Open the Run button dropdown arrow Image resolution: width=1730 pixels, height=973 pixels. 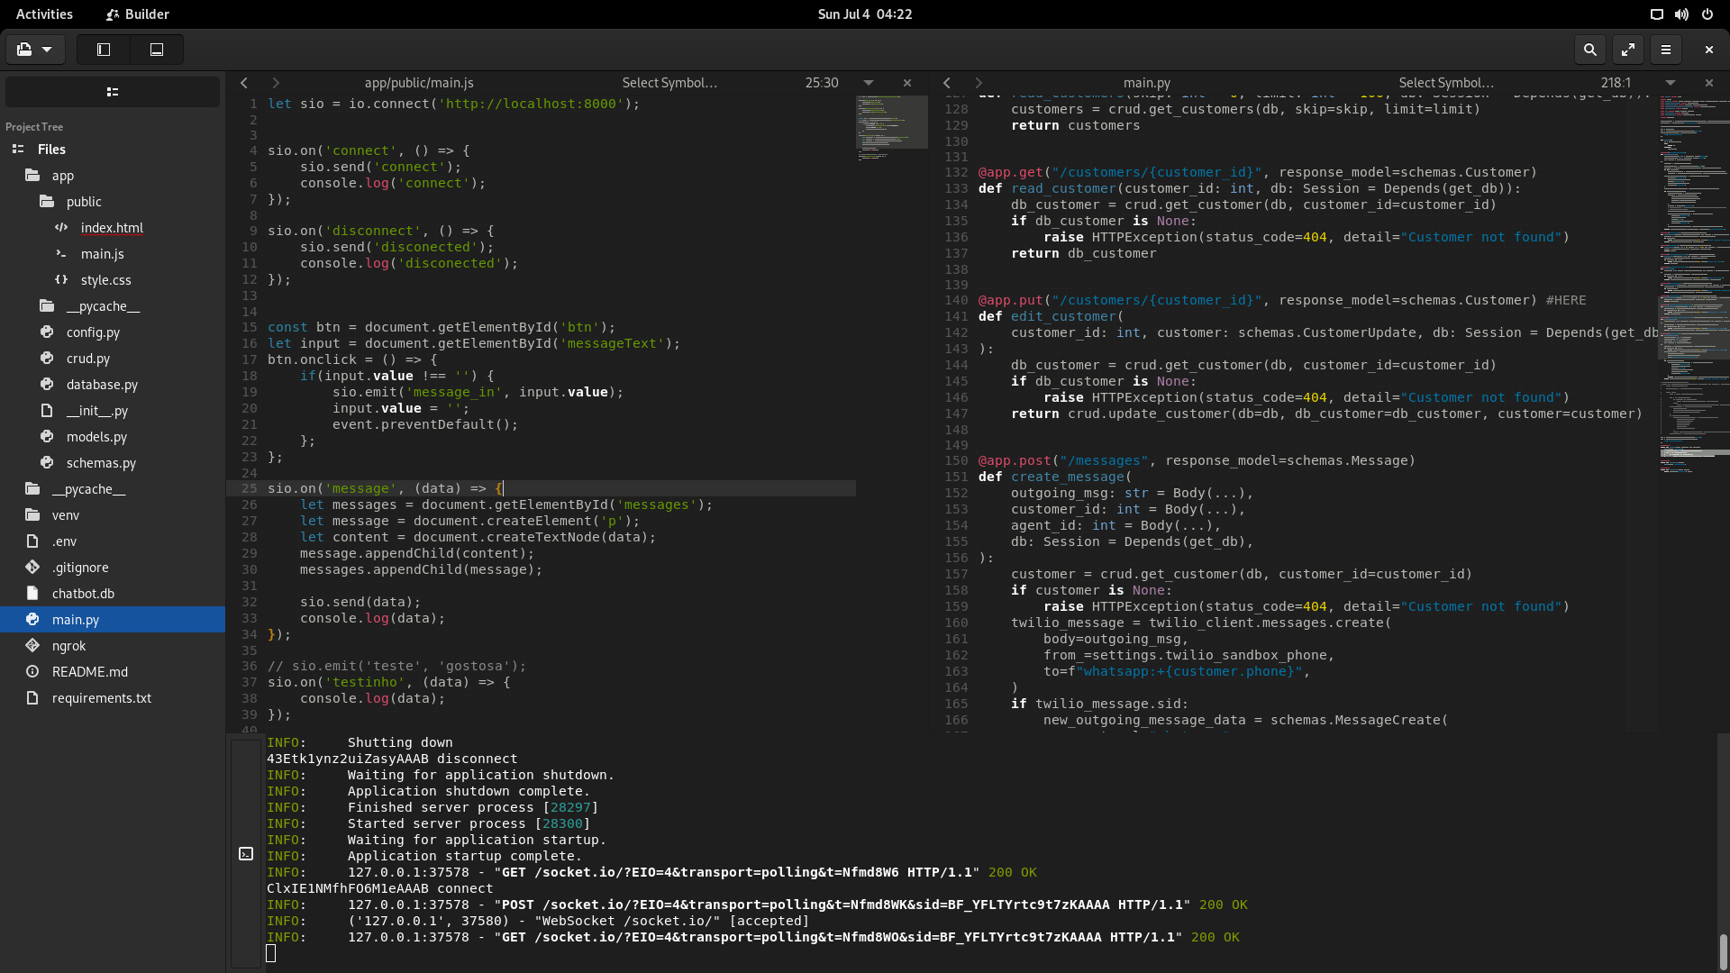pos(47,50)
